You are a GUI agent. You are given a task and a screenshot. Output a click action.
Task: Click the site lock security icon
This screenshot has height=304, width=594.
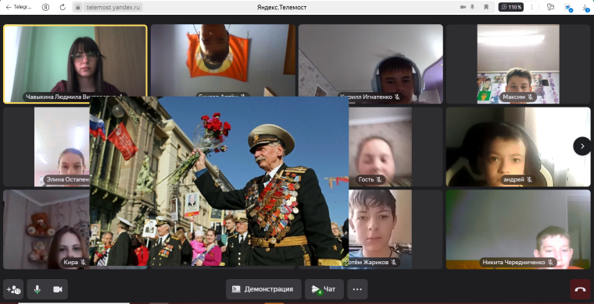click(x=78, y=7)
